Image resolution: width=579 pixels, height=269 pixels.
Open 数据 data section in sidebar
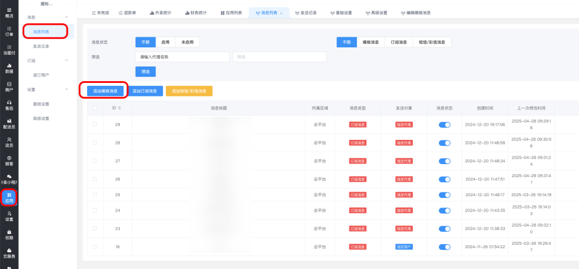9,68
